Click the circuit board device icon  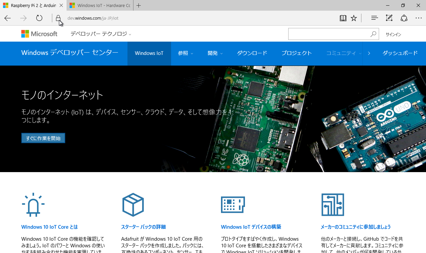[233, 205]
